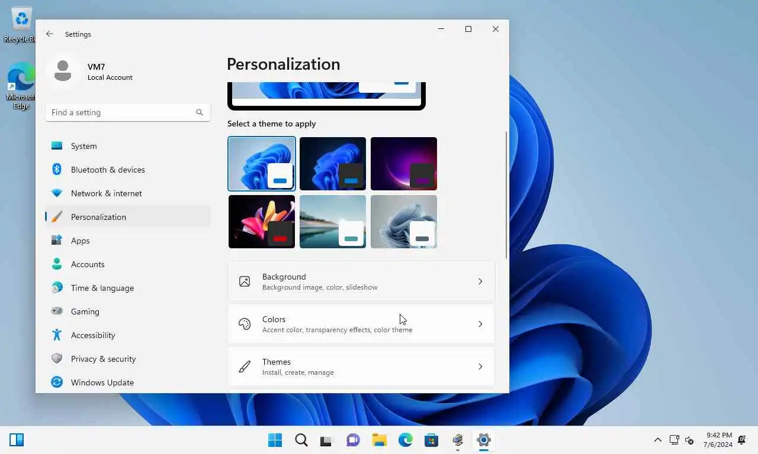
Task: Open System settings category
Action: pyautogui.click(x=128, y=146)
